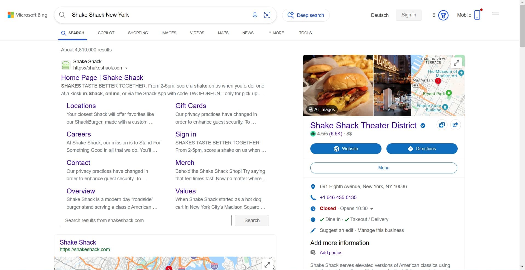This screenshot has width=525, height=270.
Task: Click the info icon beside Dine-in
Action: (x=313, y=219)
